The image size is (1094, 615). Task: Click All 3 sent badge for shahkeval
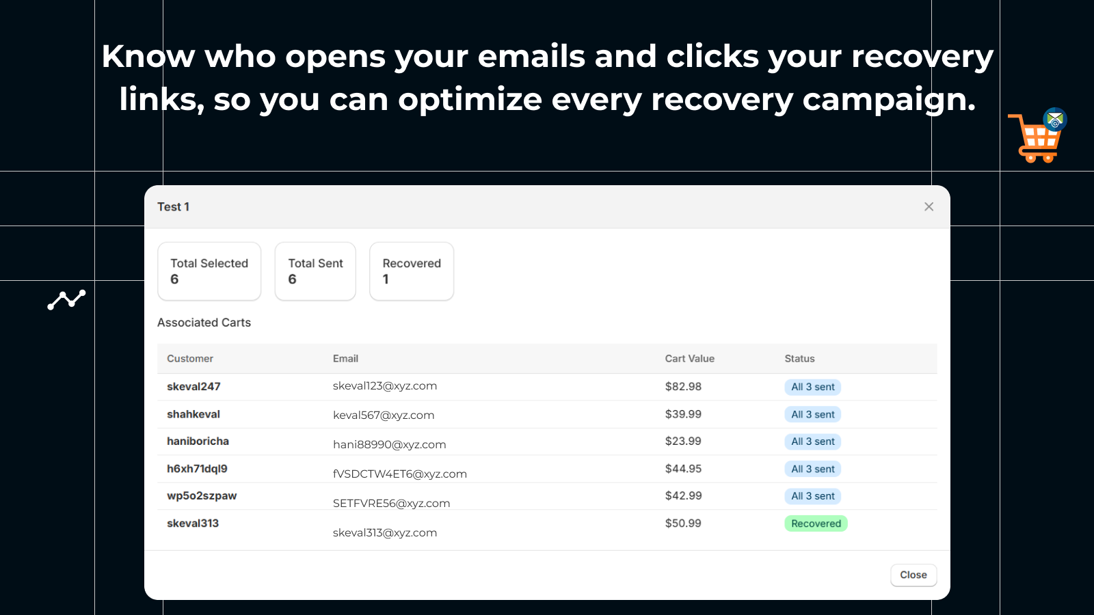pos(812,414)
